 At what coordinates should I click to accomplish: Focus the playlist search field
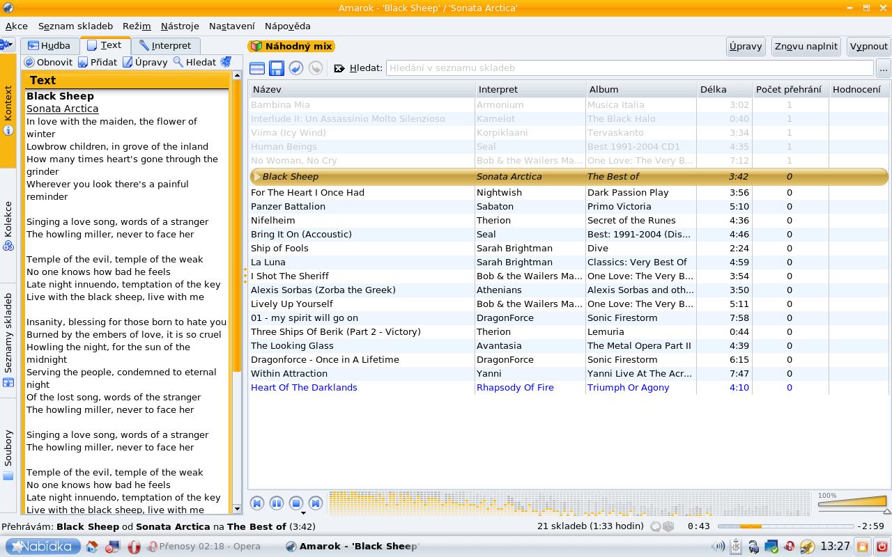coord(629,68)
